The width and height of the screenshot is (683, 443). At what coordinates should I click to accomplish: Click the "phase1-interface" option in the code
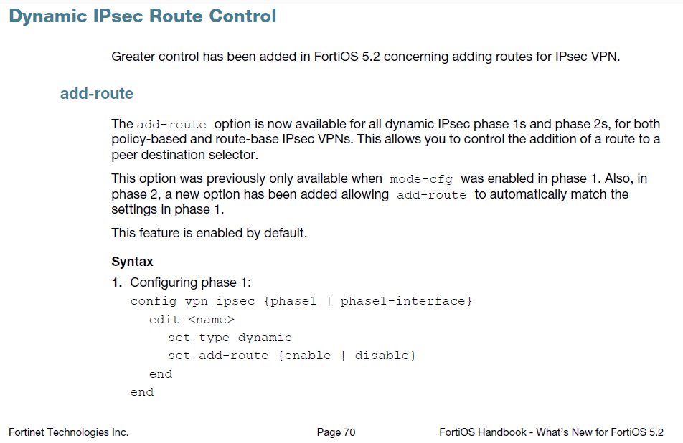pyautogui.click(x=402, y=301)
